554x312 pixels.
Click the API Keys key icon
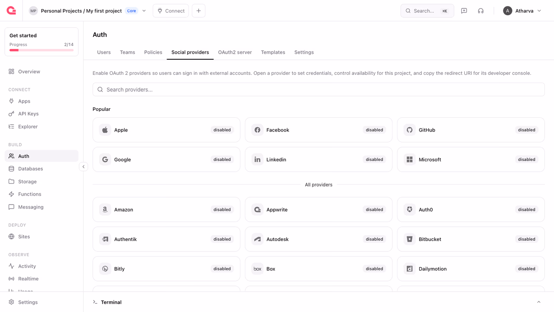(x=11, y=114)
